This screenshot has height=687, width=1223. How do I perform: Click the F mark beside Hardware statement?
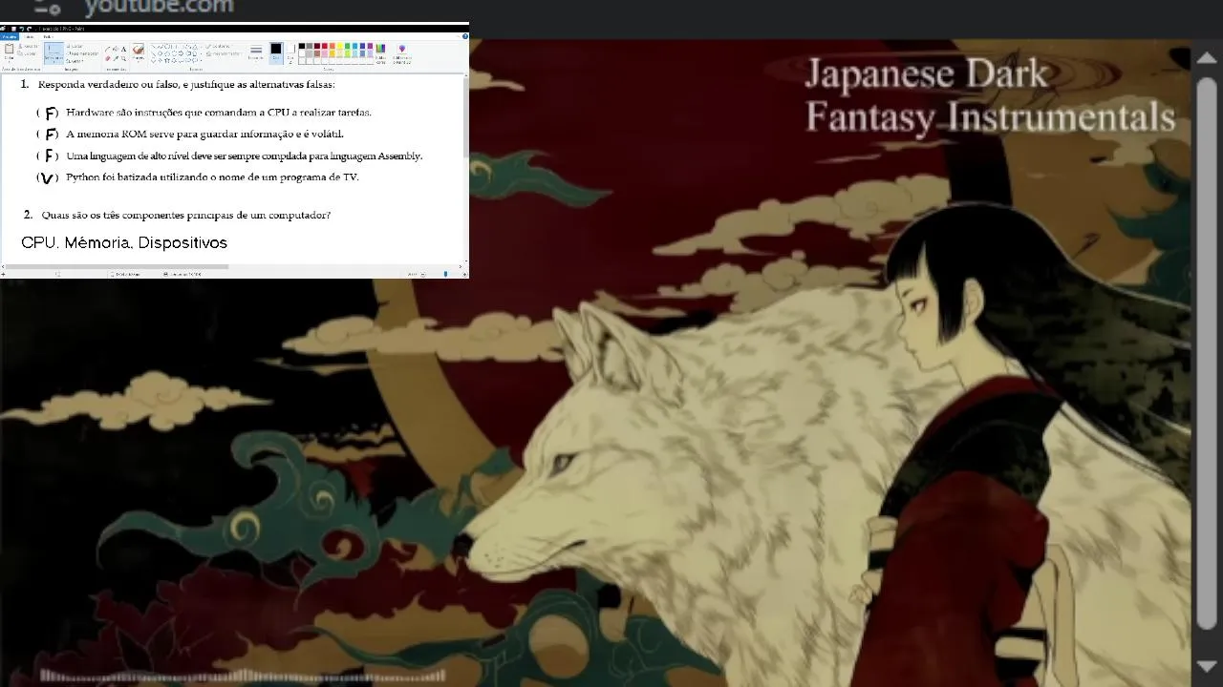pos(51,114)
